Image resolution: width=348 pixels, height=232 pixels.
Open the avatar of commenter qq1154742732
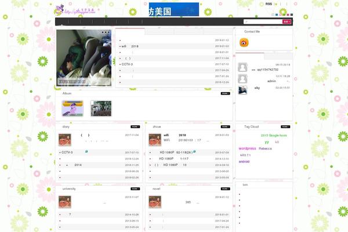242,67
